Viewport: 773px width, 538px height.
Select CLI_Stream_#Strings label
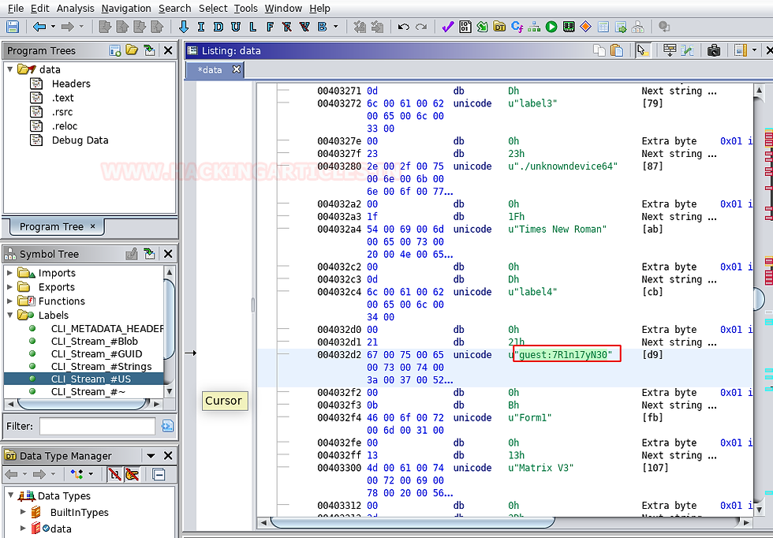click(x=101, y=366)
